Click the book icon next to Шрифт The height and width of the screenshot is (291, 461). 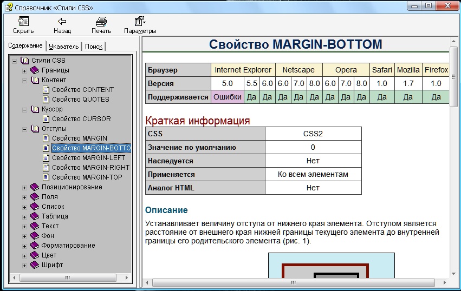(x=35, y=265)
